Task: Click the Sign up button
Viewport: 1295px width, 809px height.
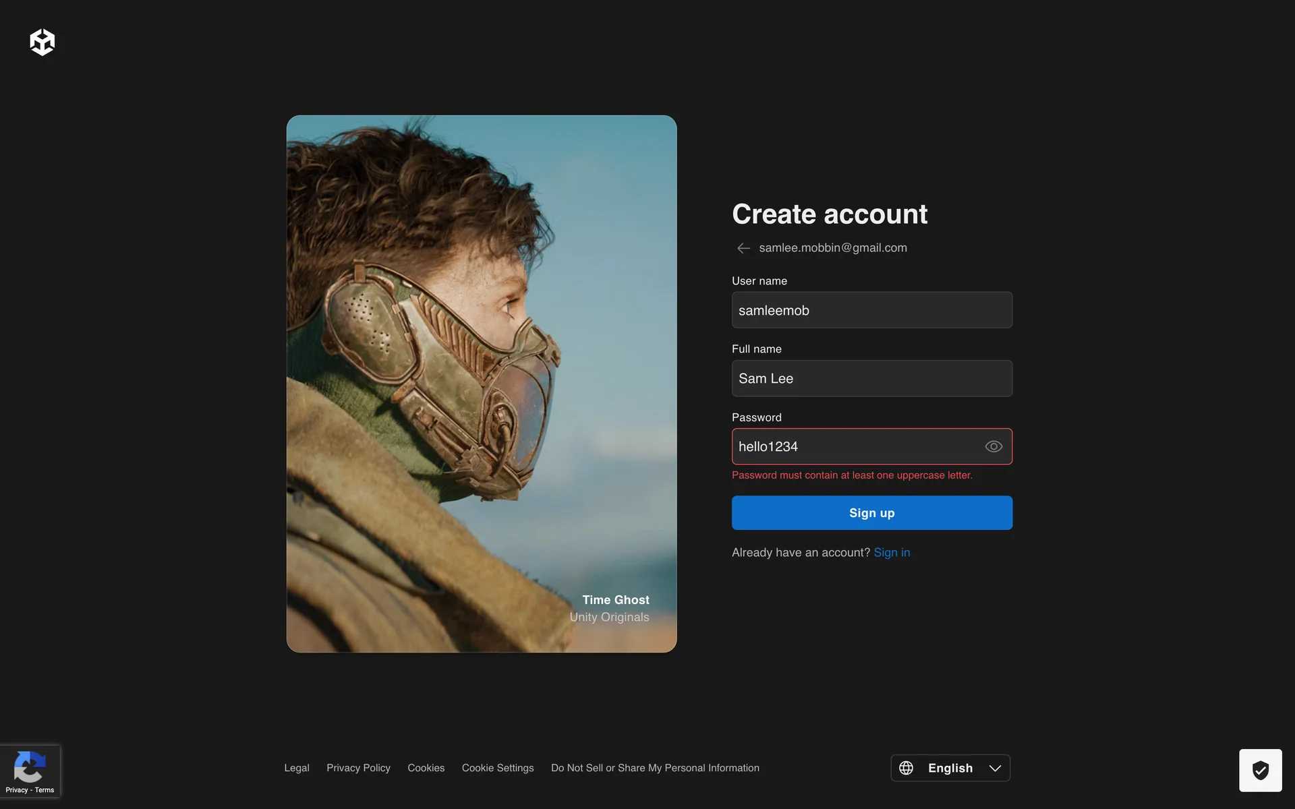Action: (871, 513)
